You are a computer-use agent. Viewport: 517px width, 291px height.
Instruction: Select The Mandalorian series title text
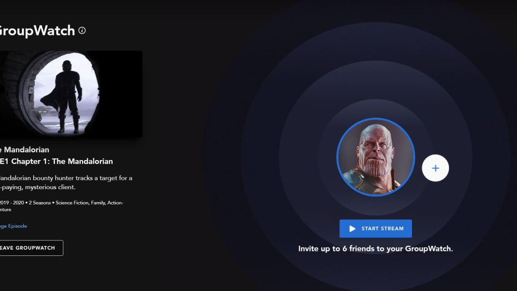(25, 150)
